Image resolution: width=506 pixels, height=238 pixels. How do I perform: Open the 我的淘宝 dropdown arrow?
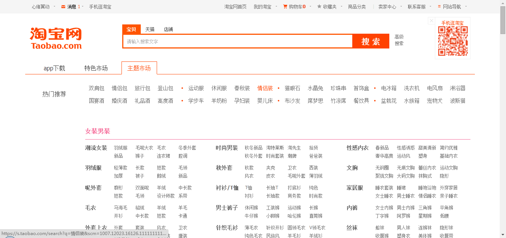[x=276, y=6]
